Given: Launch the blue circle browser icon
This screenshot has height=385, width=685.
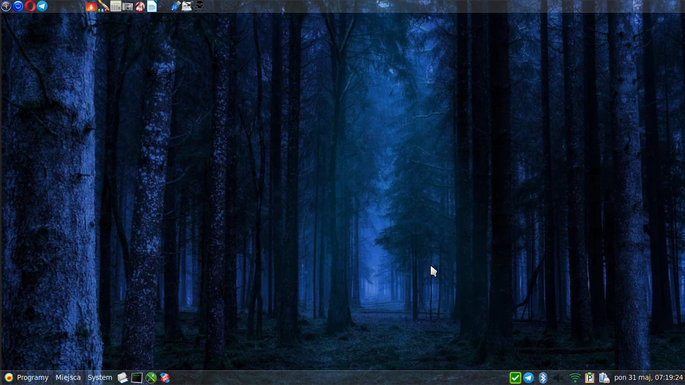Looking at the screenshot, I should pyautogui.click(x=18, y=6).
